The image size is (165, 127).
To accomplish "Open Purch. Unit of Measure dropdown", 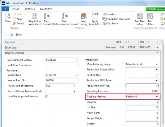I will pyautogui.click(x=74, y=86).
